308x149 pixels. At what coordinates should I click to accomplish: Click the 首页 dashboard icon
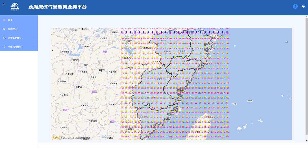click(4, 20)
